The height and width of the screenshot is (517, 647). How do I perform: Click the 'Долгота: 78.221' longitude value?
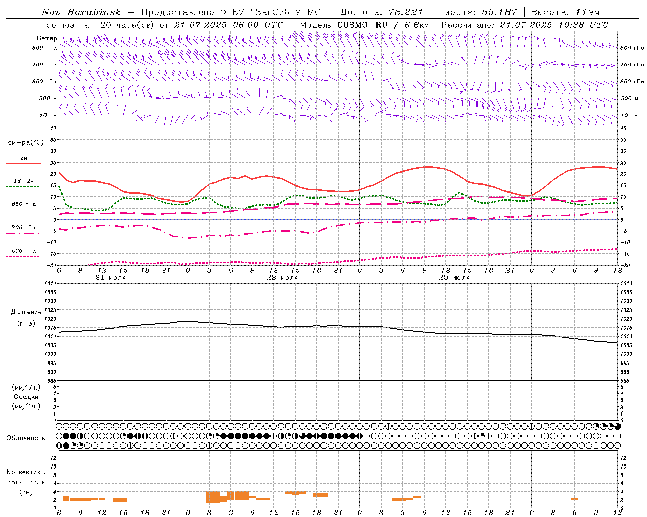click(382, 12)
